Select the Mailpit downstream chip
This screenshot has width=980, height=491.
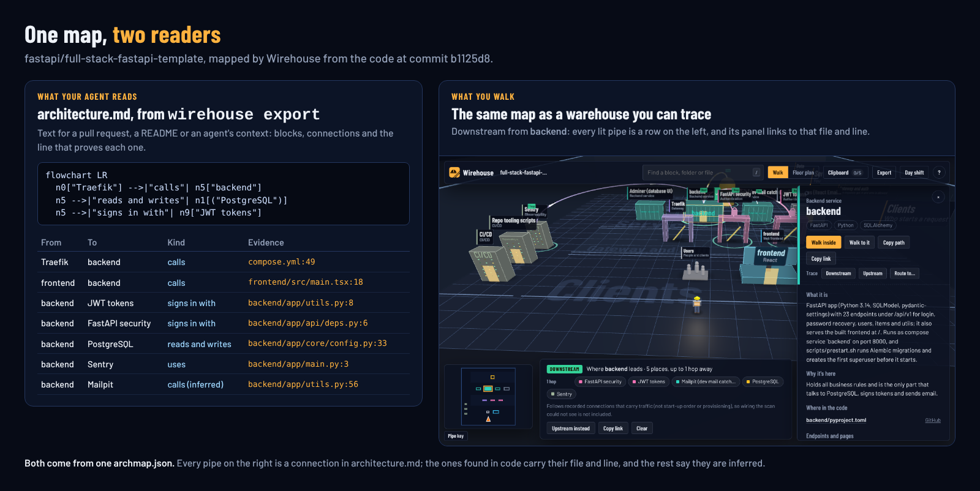click(x=705, y=381)
